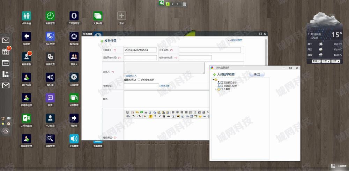Screen dimensions: 349x171
Task: Click the +选择执行人 link
Action: (x=131, y=76)
